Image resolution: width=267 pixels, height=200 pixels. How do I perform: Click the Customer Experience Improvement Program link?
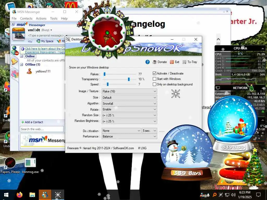coord(45,50)
